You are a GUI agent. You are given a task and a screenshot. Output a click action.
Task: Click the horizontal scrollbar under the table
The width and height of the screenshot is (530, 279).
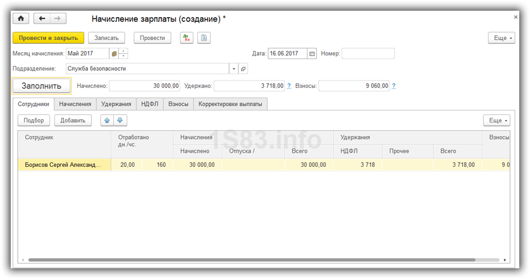pyautogui.click(x=252, y=260)
